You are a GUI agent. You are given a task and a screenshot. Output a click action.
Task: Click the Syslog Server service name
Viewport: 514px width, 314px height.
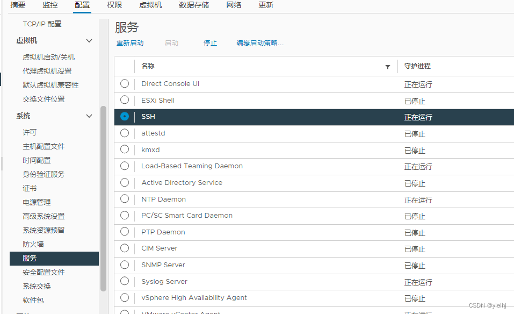coord(164,282)
